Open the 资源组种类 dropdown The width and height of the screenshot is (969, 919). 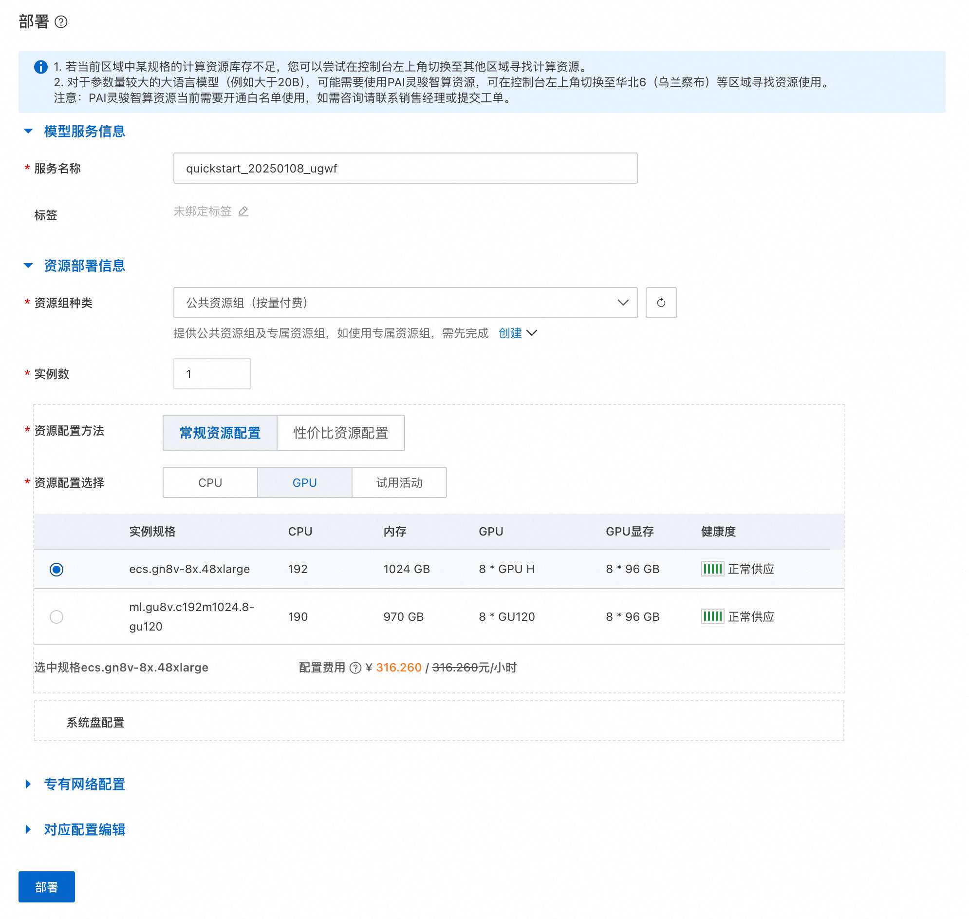[405, 303]
